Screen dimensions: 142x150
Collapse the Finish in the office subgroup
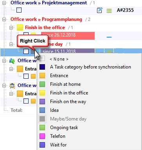coord(11,28)
